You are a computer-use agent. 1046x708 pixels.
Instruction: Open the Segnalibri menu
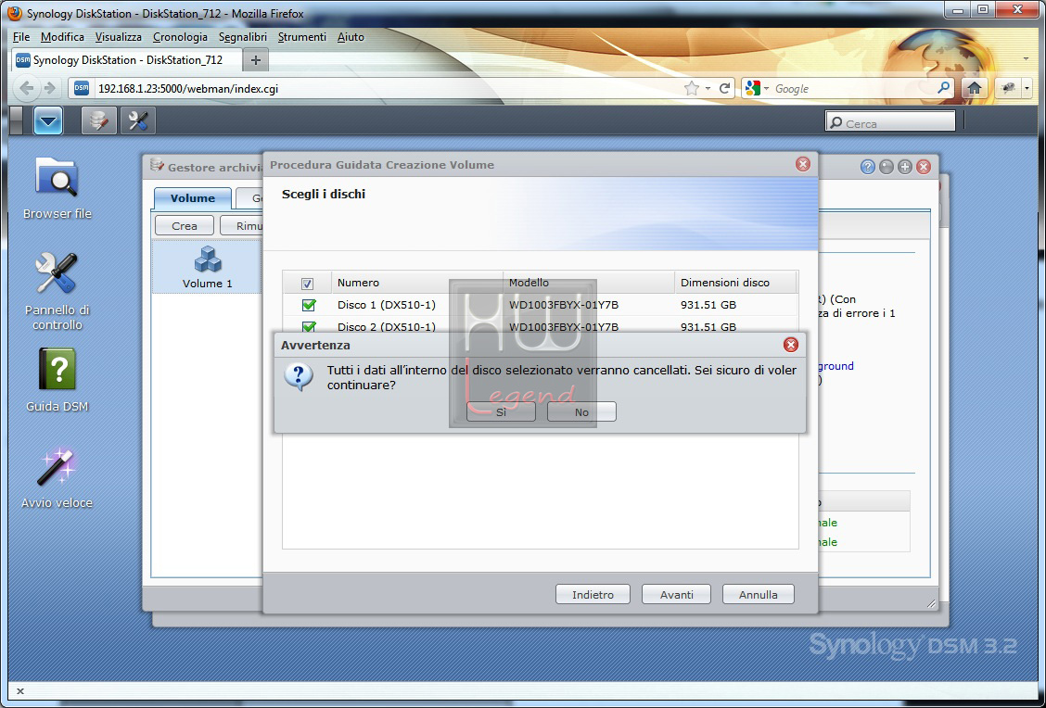click(x=243, y=37)
